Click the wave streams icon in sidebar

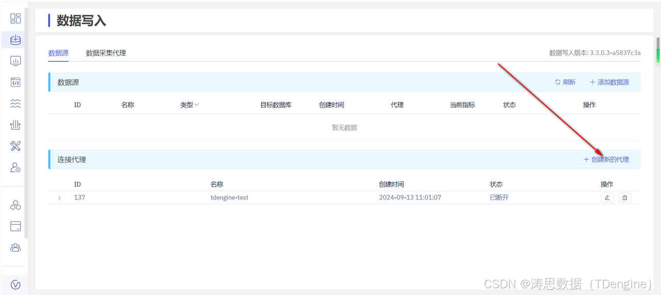tap(15, 104)
